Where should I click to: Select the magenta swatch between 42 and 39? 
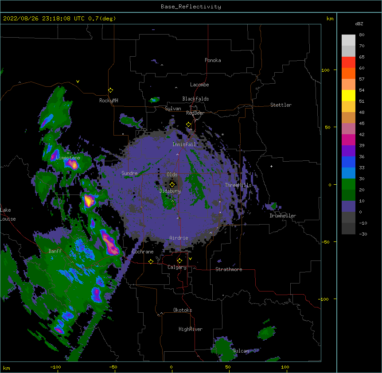(x=348, y=140)
